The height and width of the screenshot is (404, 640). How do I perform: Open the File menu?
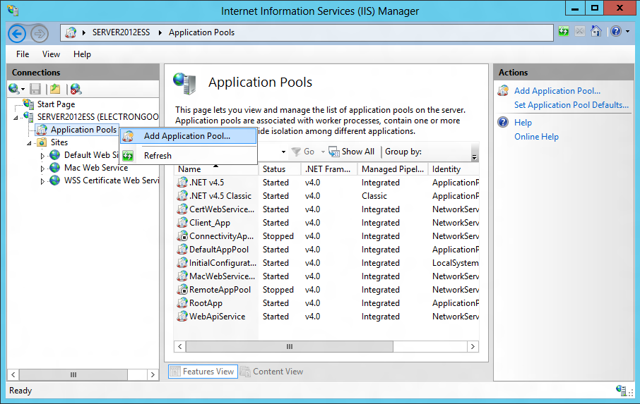point(23,54)
